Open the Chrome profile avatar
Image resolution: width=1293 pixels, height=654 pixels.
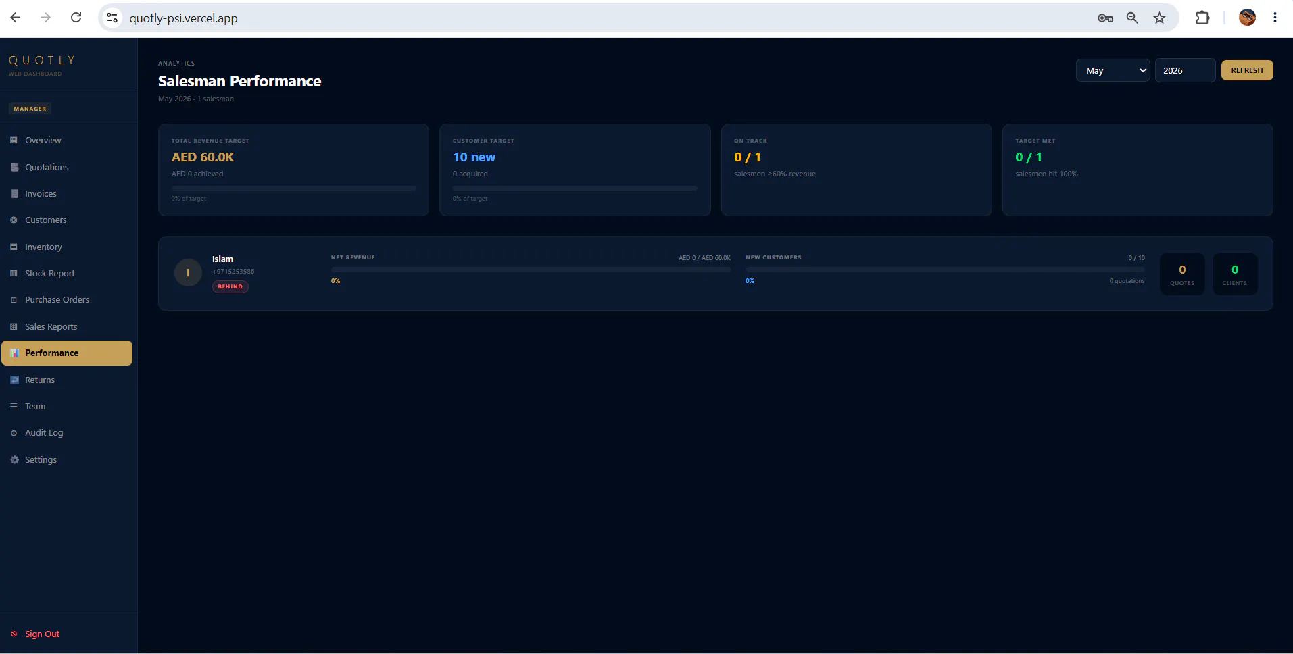[1247, 18]
